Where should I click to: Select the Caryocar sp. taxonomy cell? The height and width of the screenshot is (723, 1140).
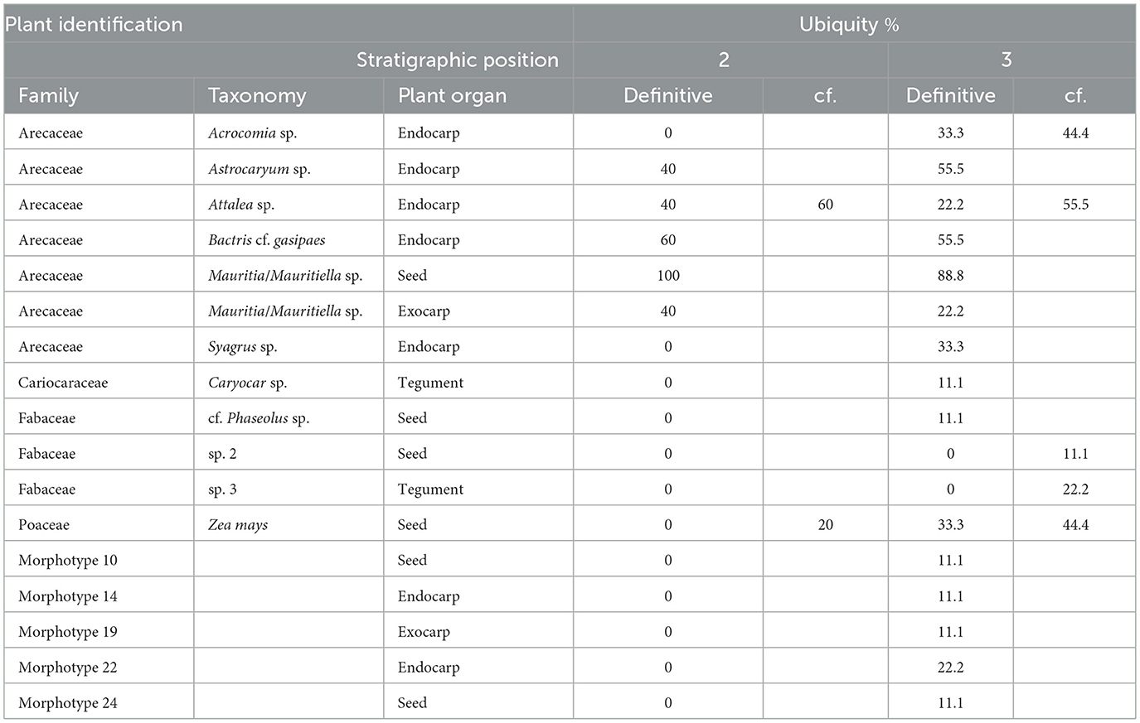[x=247, y=383]
